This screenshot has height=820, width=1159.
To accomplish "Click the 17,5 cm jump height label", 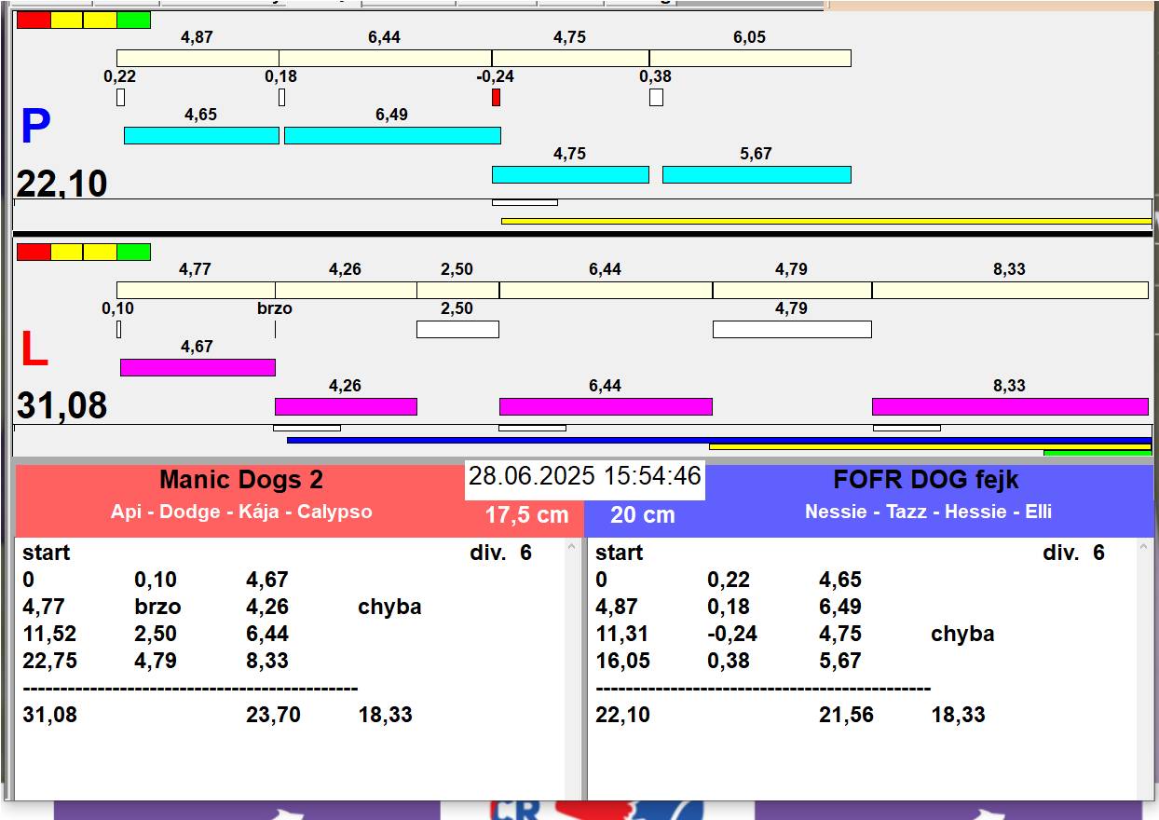I will (526, 514).
